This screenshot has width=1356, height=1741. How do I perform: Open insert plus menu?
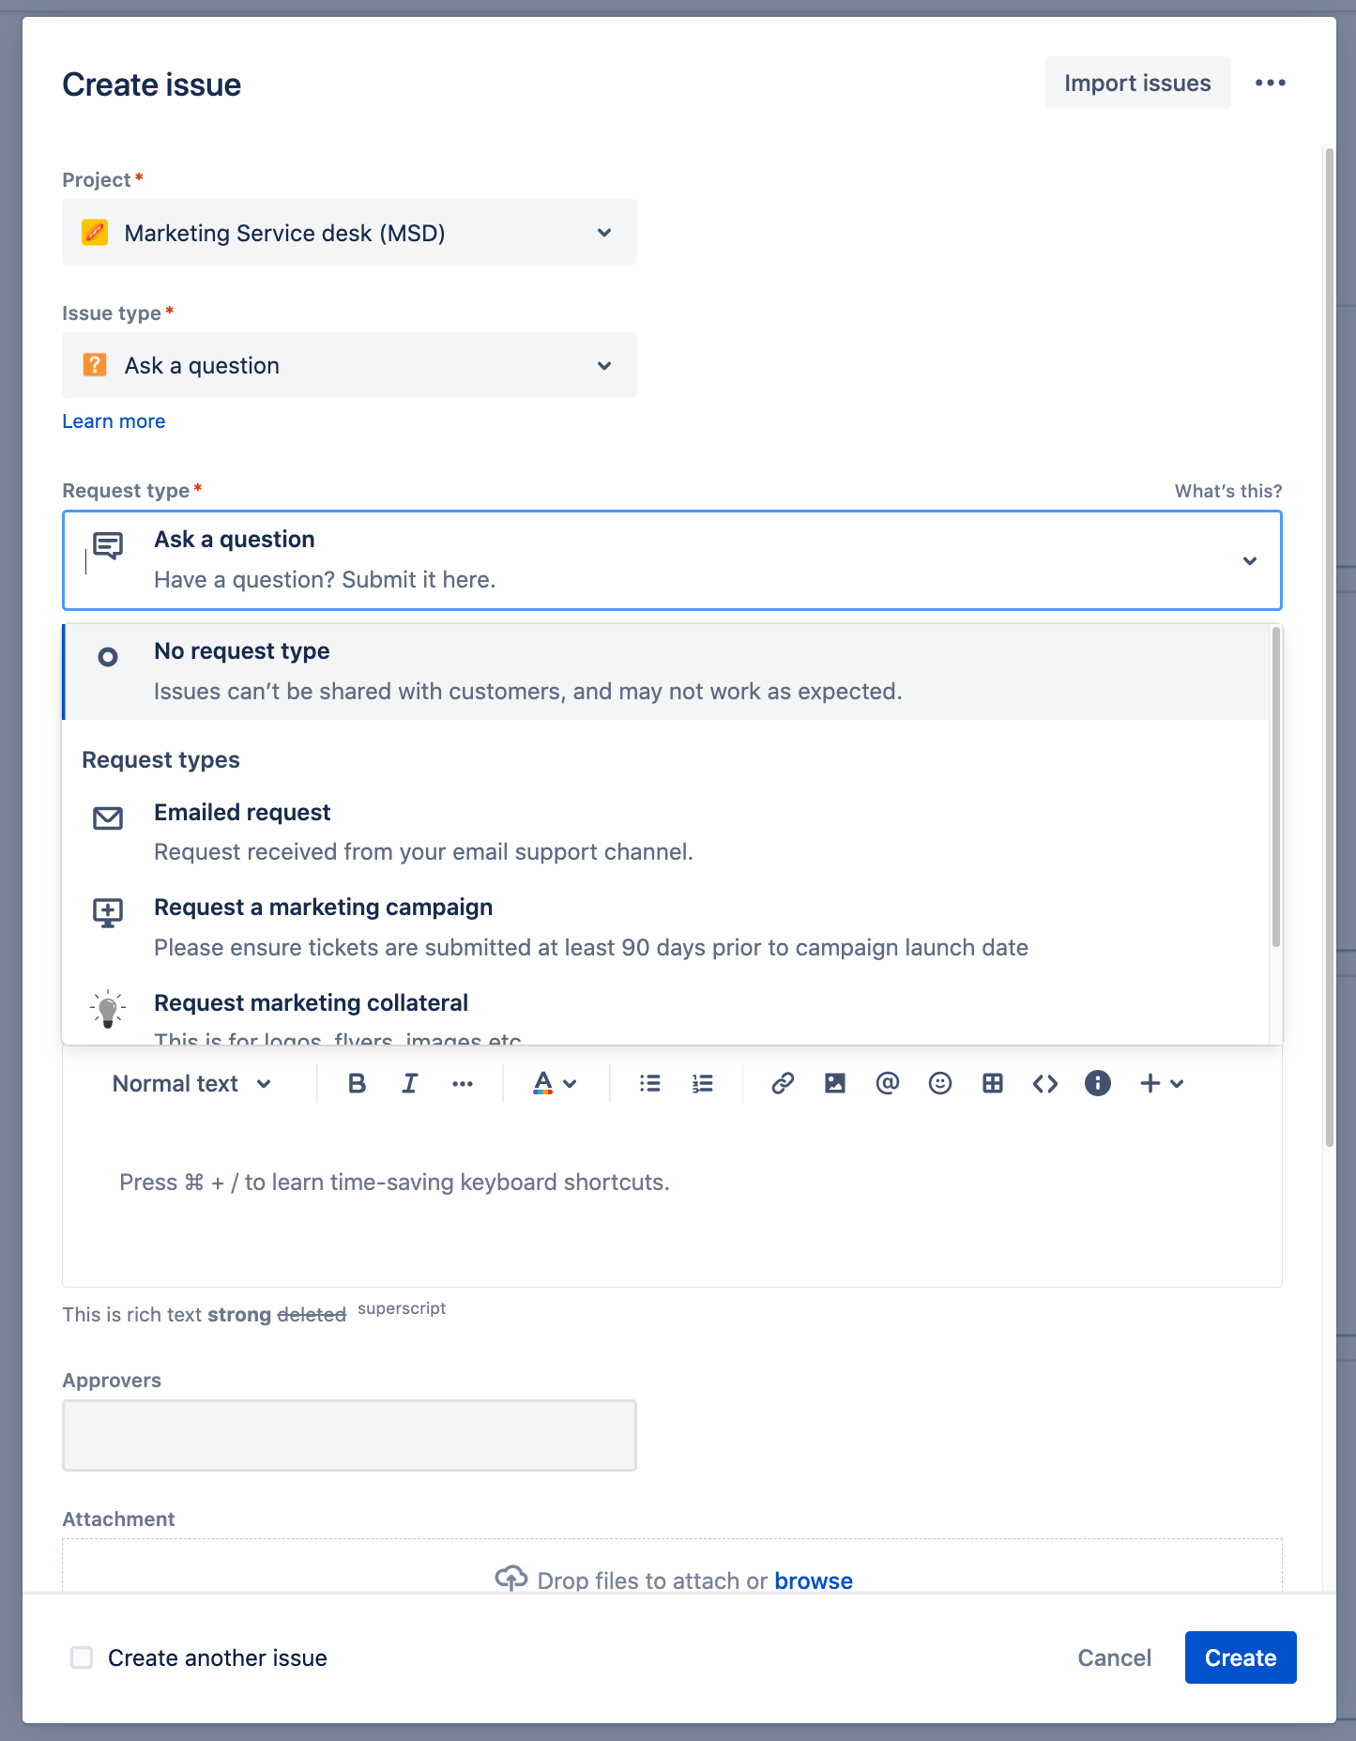[1162, 1083]
